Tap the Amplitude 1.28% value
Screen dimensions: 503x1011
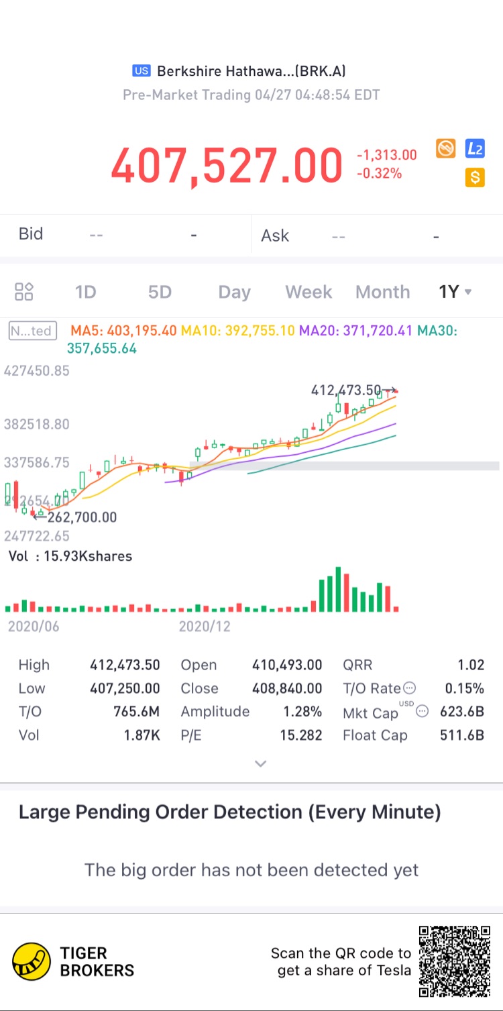pos(302,712)
